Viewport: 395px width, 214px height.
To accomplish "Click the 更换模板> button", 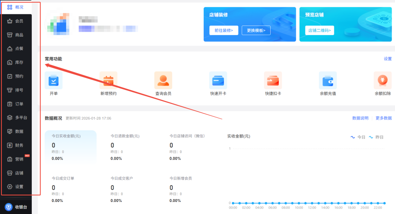I will [x=256, y=30].
